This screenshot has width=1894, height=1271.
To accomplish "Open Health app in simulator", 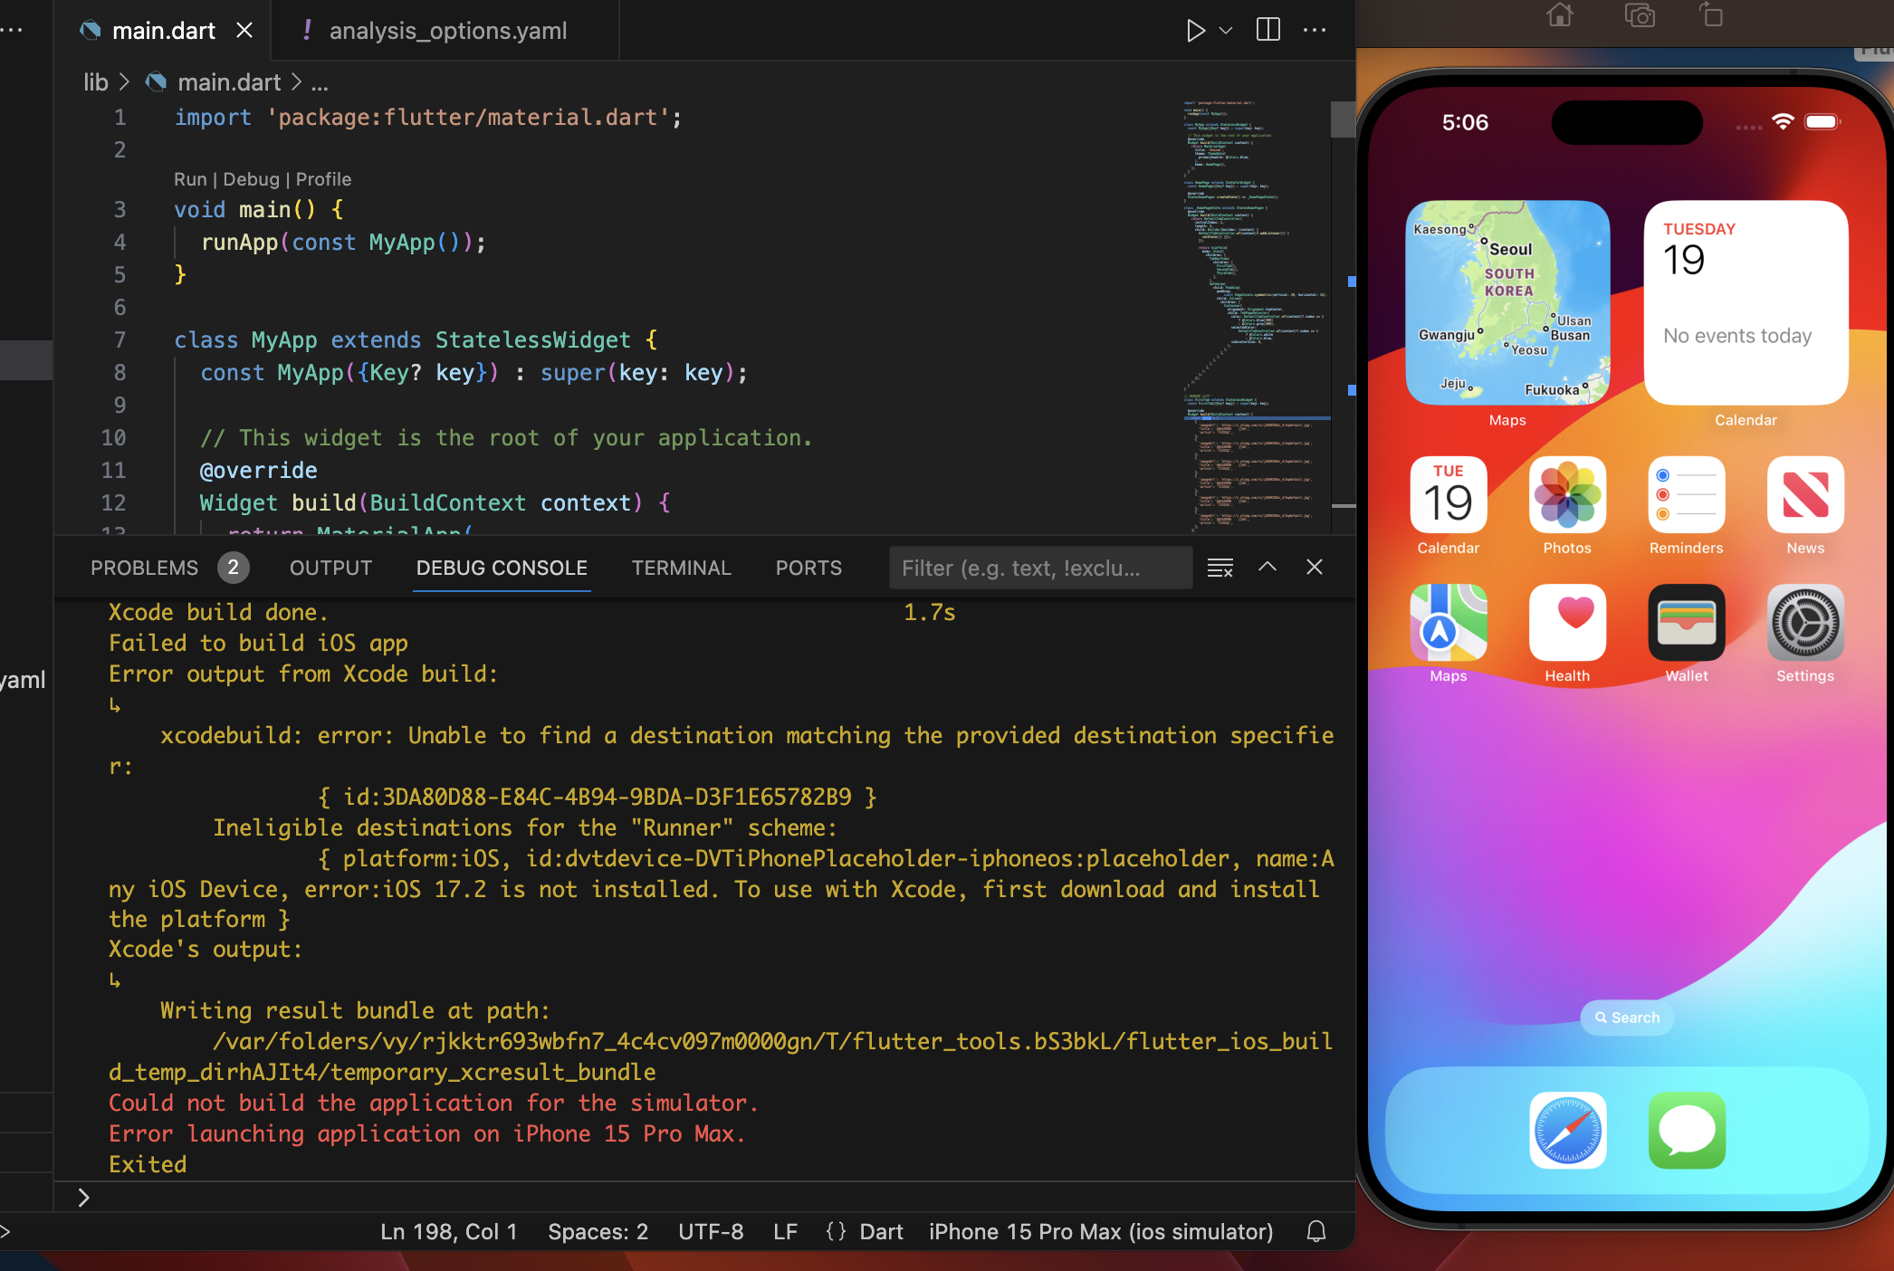I will [x=1567, y=622].
